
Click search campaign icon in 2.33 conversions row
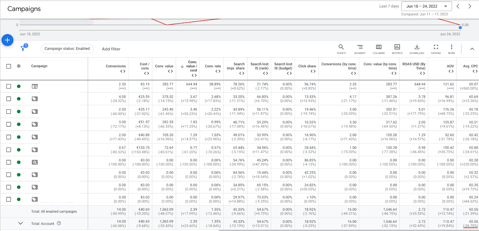[x=35, y=86]
